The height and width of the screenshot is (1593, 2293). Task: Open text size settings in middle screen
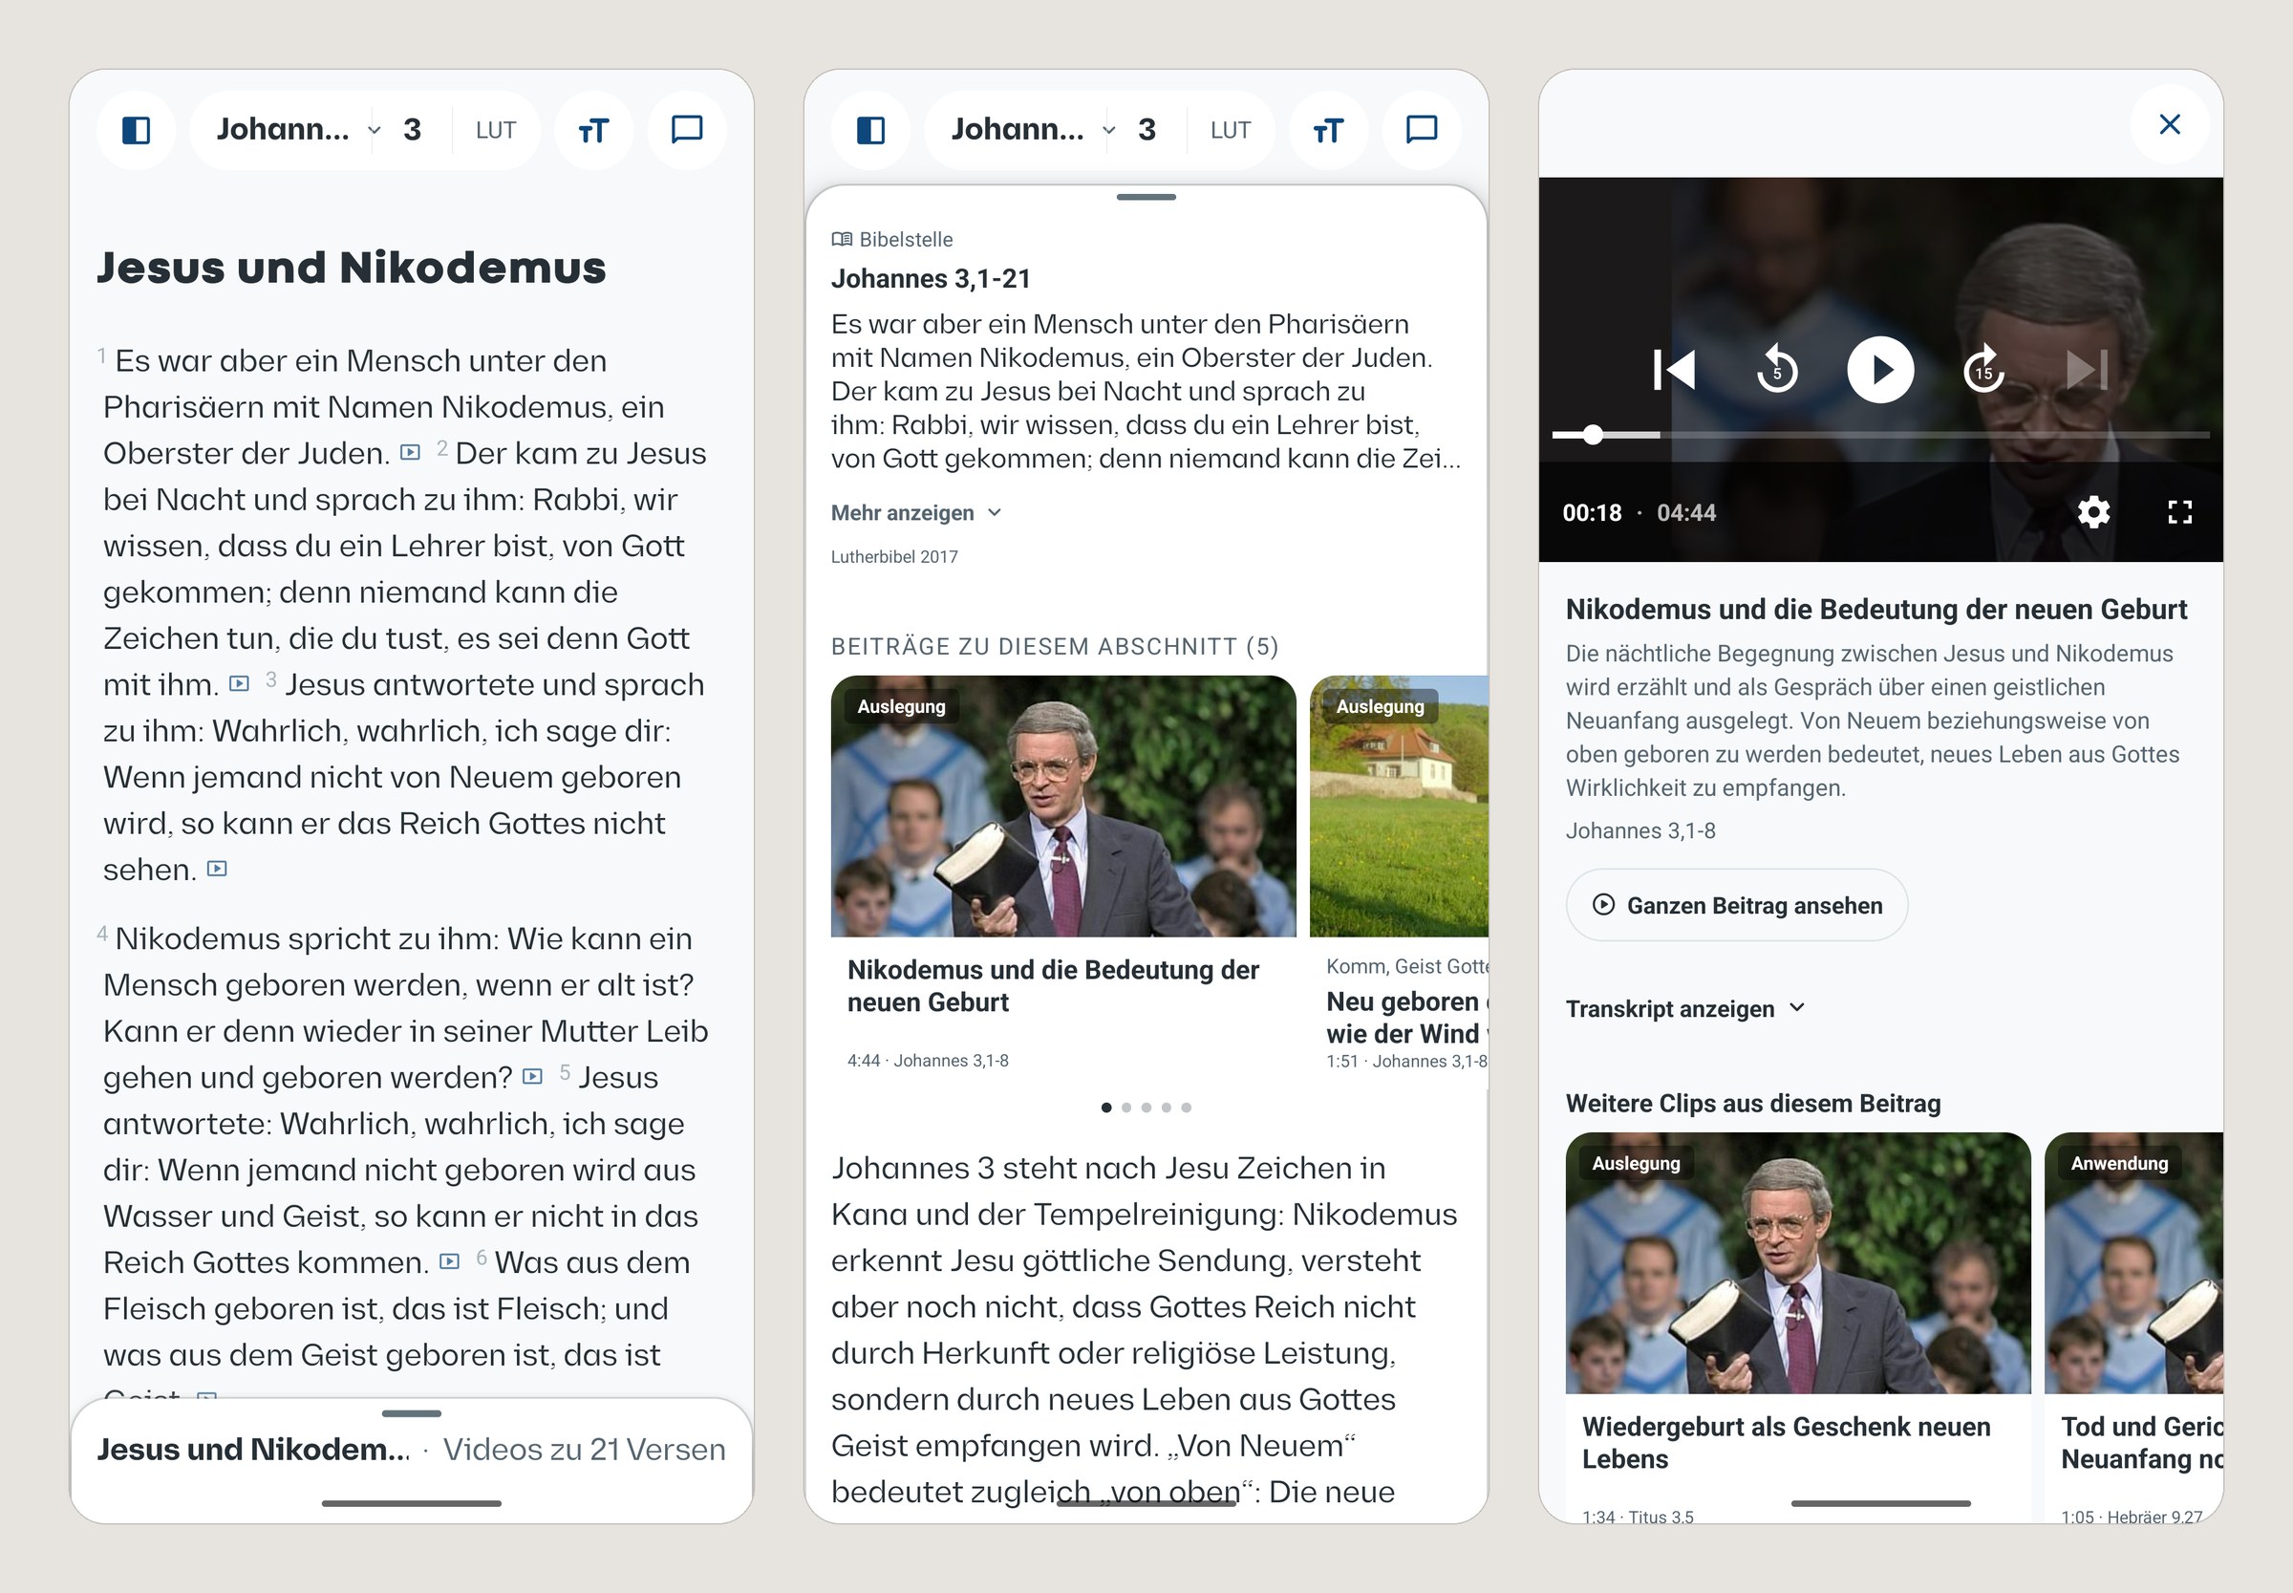(1328, 130)
